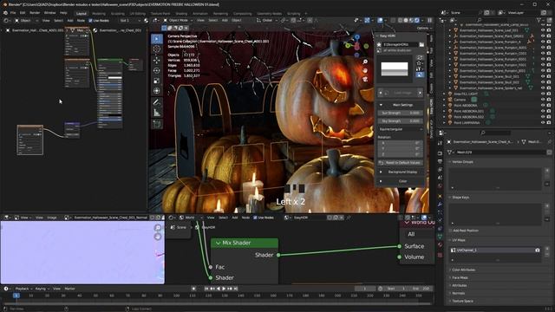Image resolution: width=555 pixels, height=312 pixels.
Task: Activate the Move tool in viewport toolbar
Action: point(157,60)
